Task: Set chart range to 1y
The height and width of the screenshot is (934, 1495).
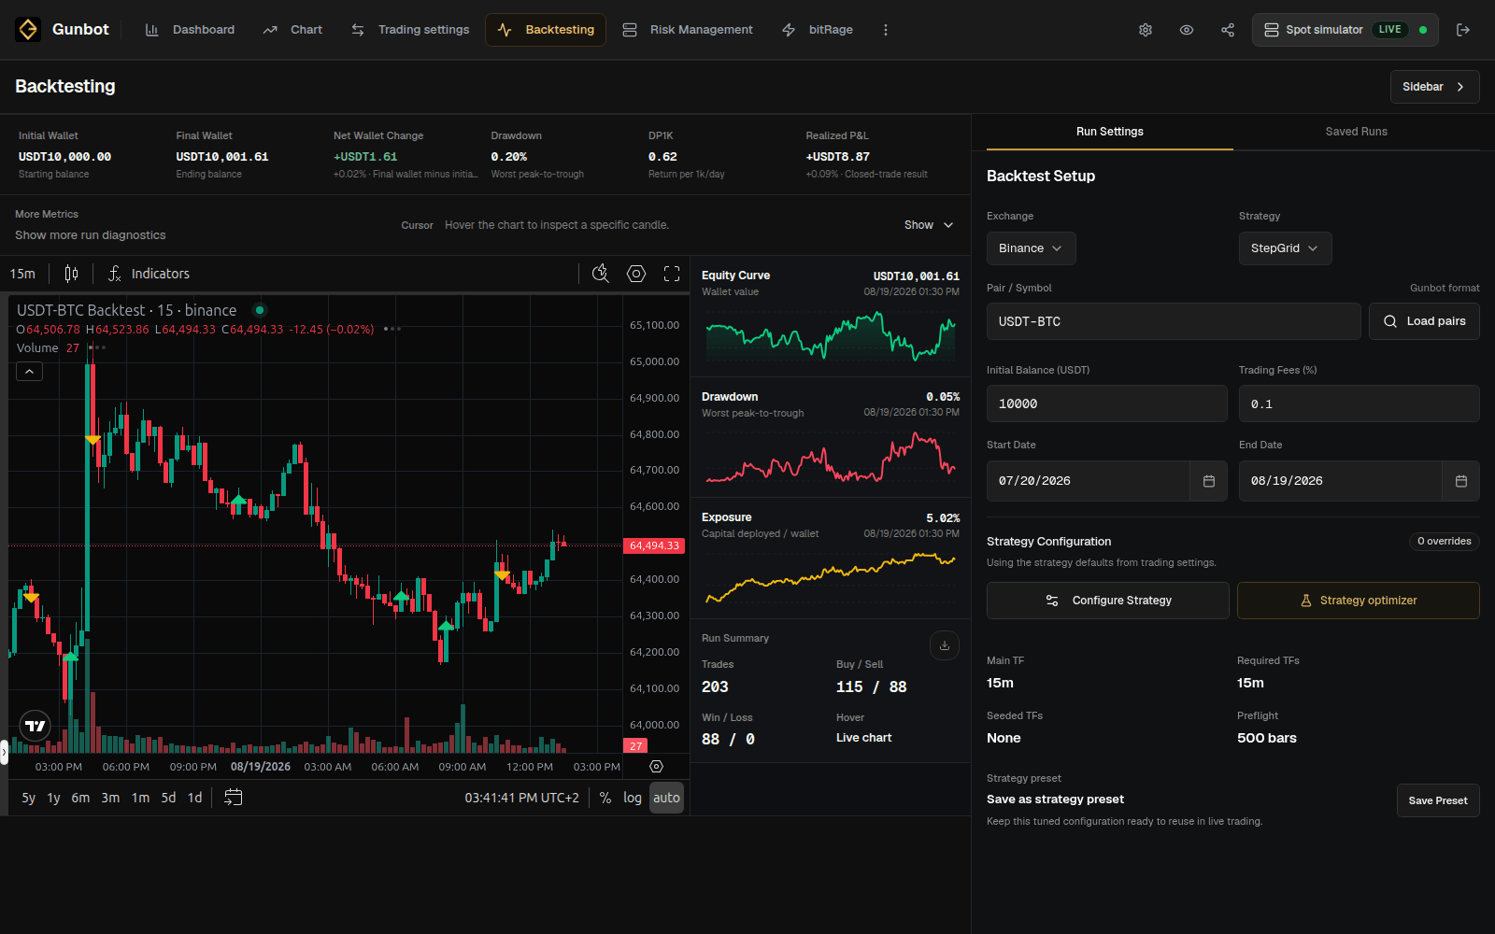Action: tap(53, 798)
